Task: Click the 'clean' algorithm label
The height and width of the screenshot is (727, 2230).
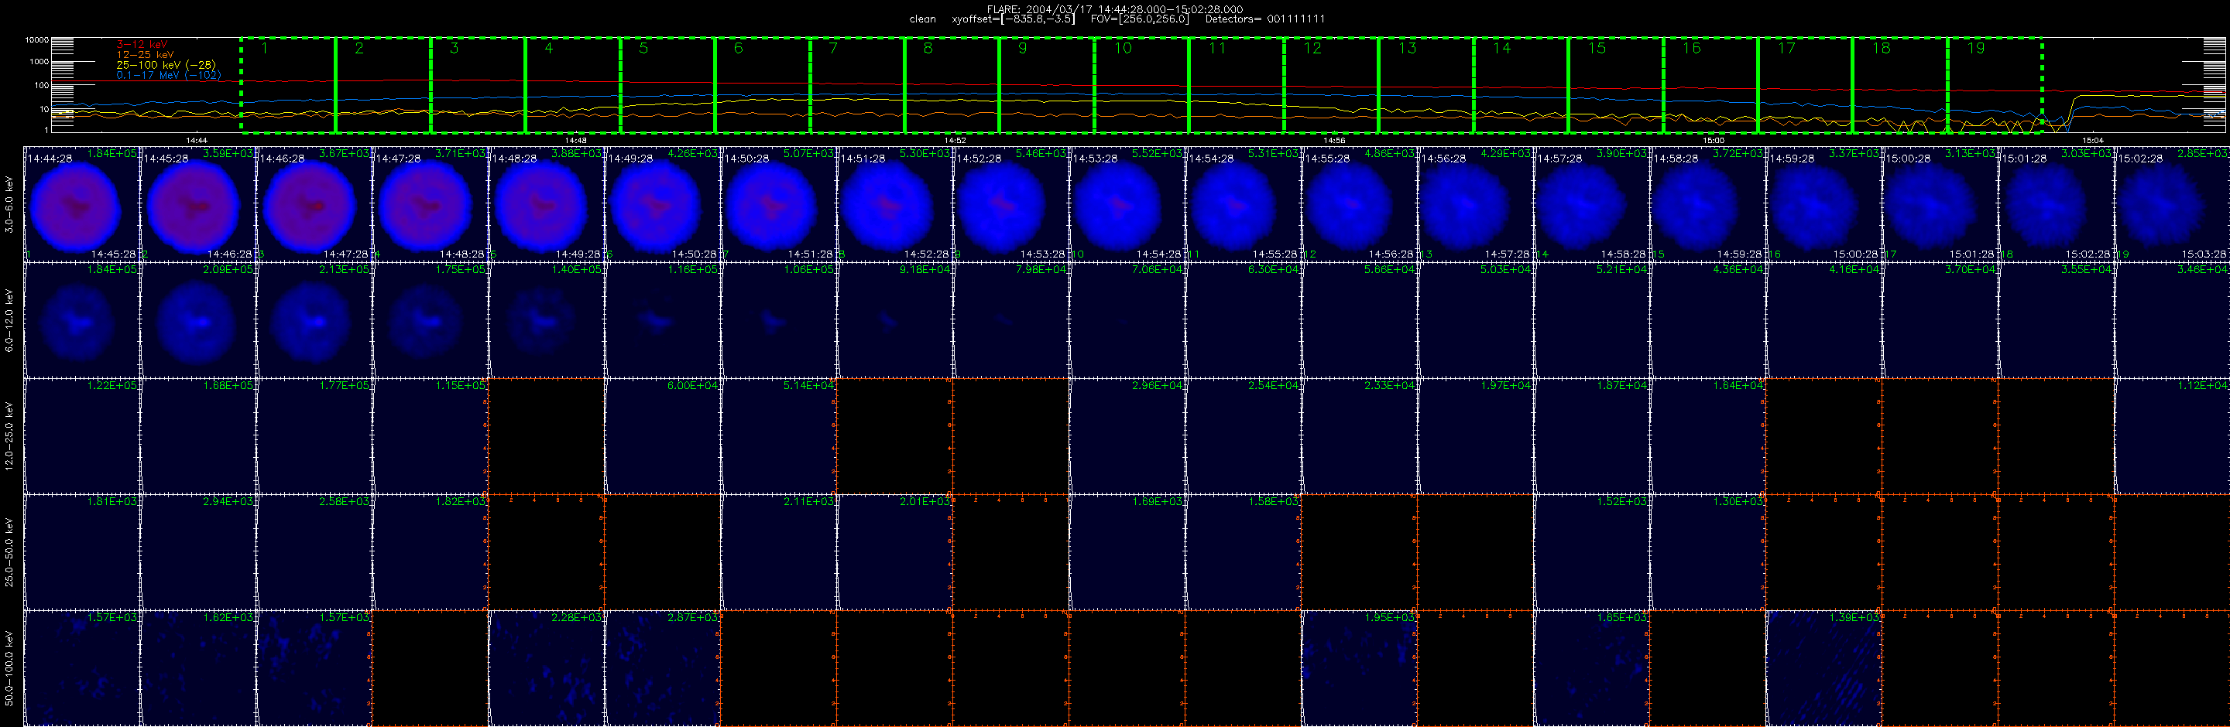Action: click(923, 19)
